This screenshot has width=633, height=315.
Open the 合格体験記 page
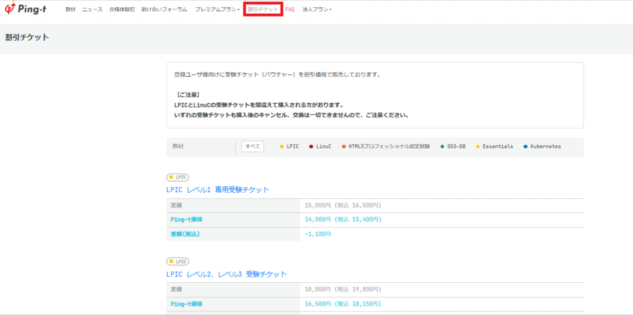pyautogui.click(x=122, y=10)
